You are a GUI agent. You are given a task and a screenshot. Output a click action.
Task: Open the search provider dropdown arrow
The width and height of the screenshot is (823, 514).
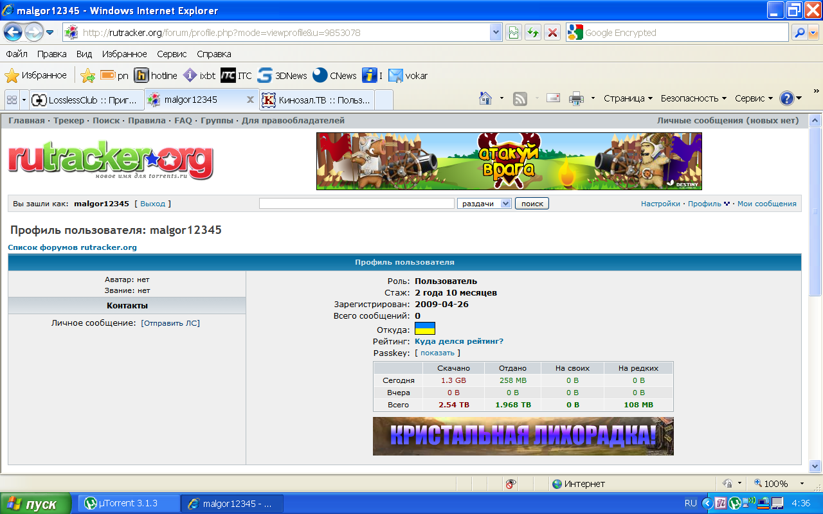(x=813, y=33)
